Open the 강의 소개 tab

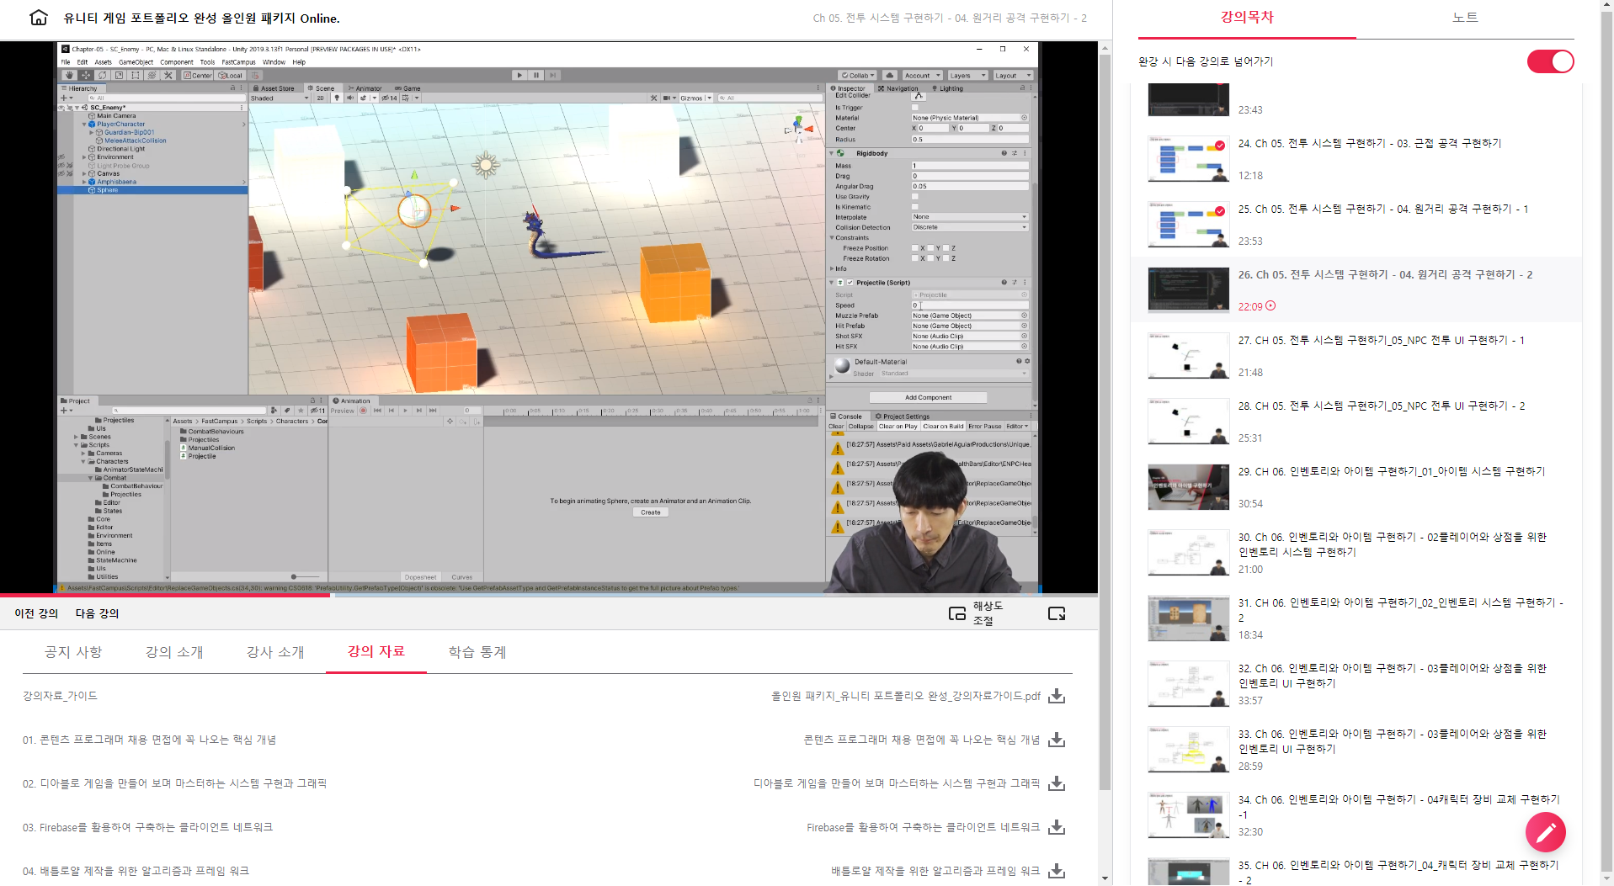174,652
